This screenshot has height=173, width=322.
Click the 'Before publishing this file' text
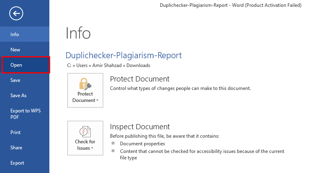[x=165, y=136]
